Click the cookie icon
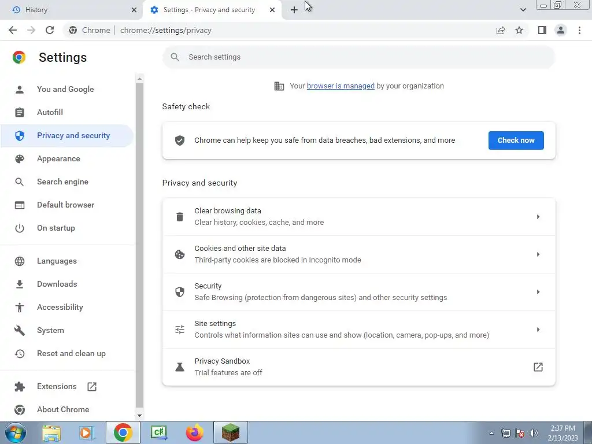Viewport: 592px width, 444px height. [x=180, y=254]
